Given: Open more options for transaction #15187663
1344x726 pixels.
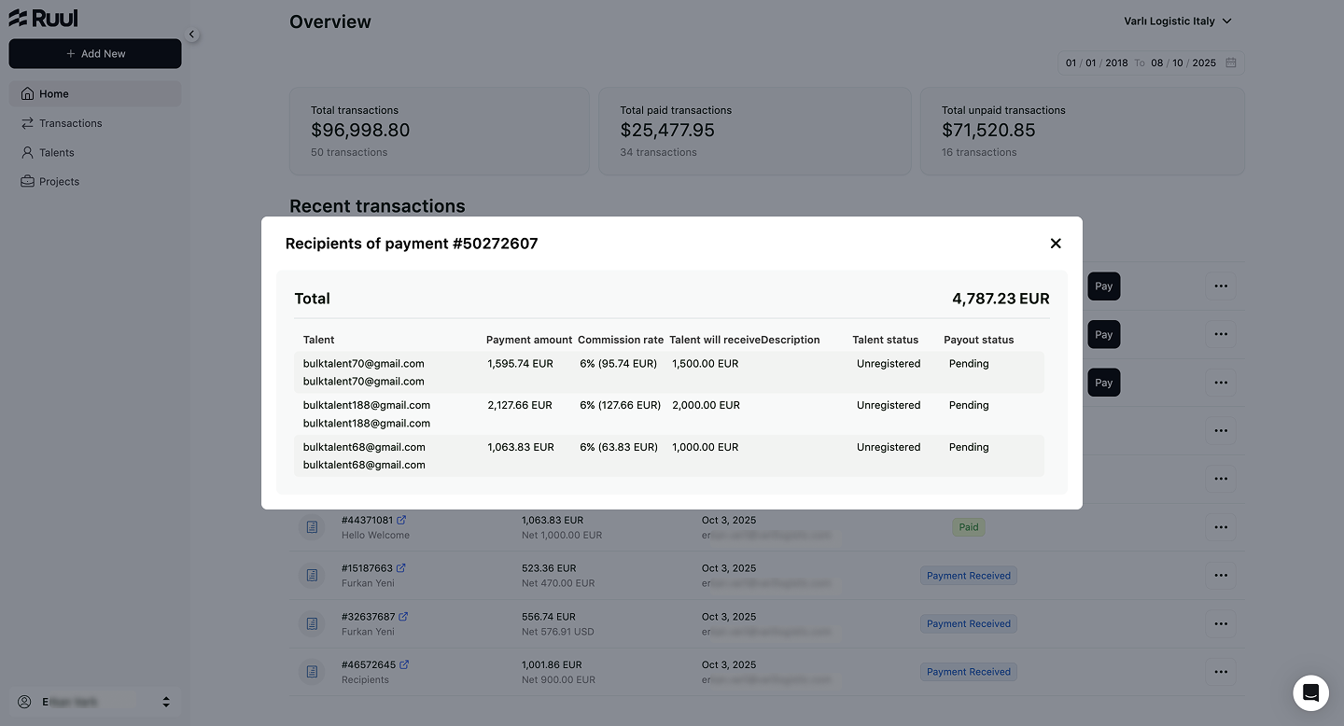Looking at the screenshot, I should point(1221,575).
